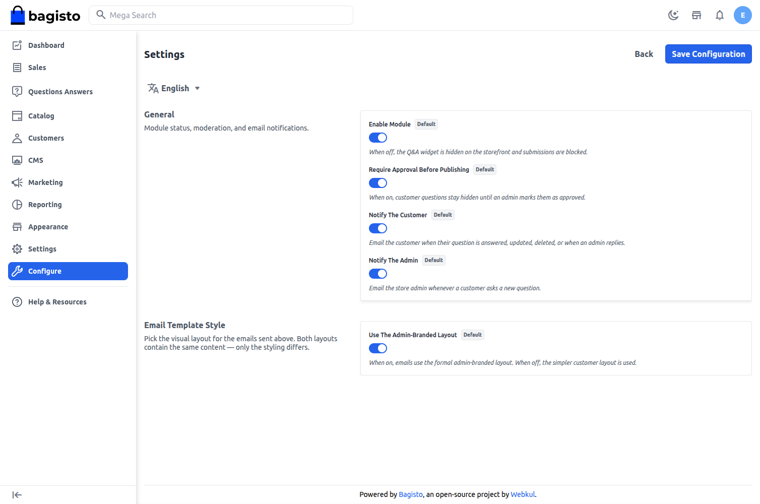Open the Sales menu item

click(x=68, y=68)
